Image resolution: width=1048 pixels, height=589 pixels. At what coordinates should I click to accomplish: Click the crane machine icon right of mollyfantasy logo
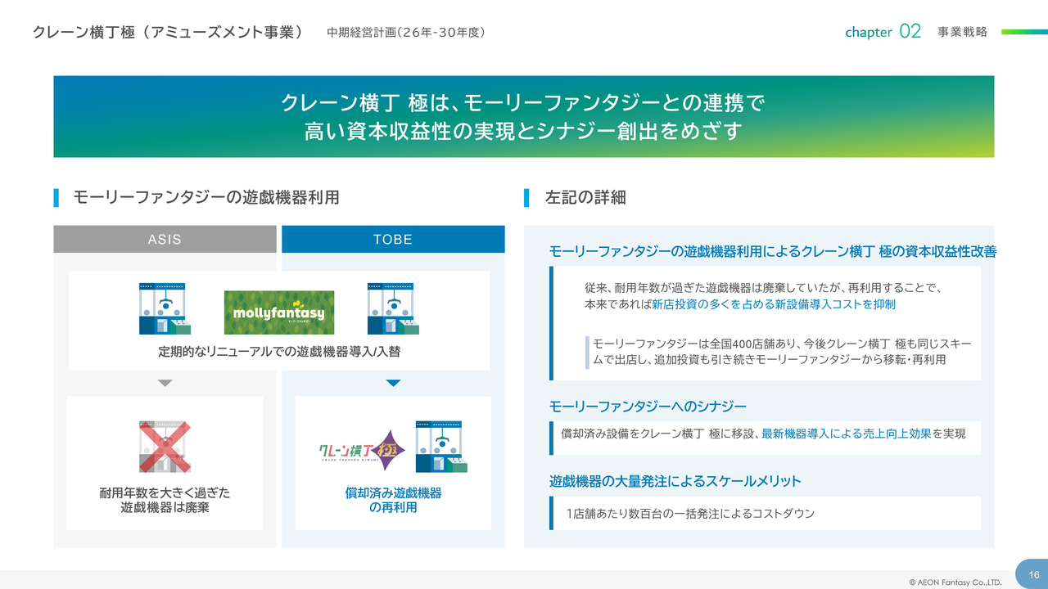393,309
